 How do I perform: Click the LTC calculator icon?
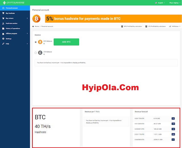(146, 26)
